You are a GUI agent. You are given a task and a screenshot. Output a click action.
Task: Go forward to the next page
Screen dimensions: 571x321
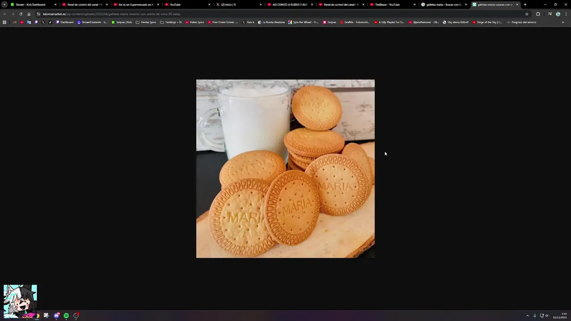pos(12,14)
